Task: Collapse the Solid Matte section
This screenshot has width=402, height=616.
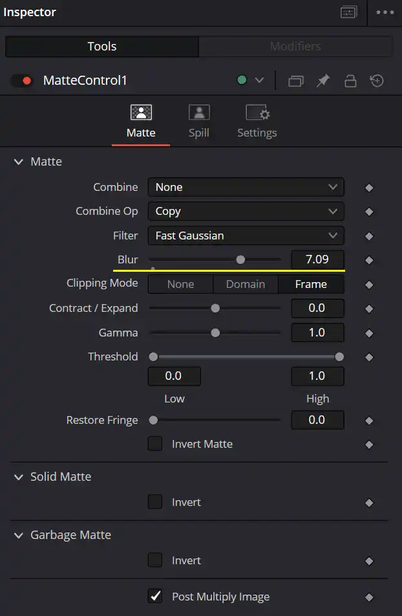Action: pos(19,477)
